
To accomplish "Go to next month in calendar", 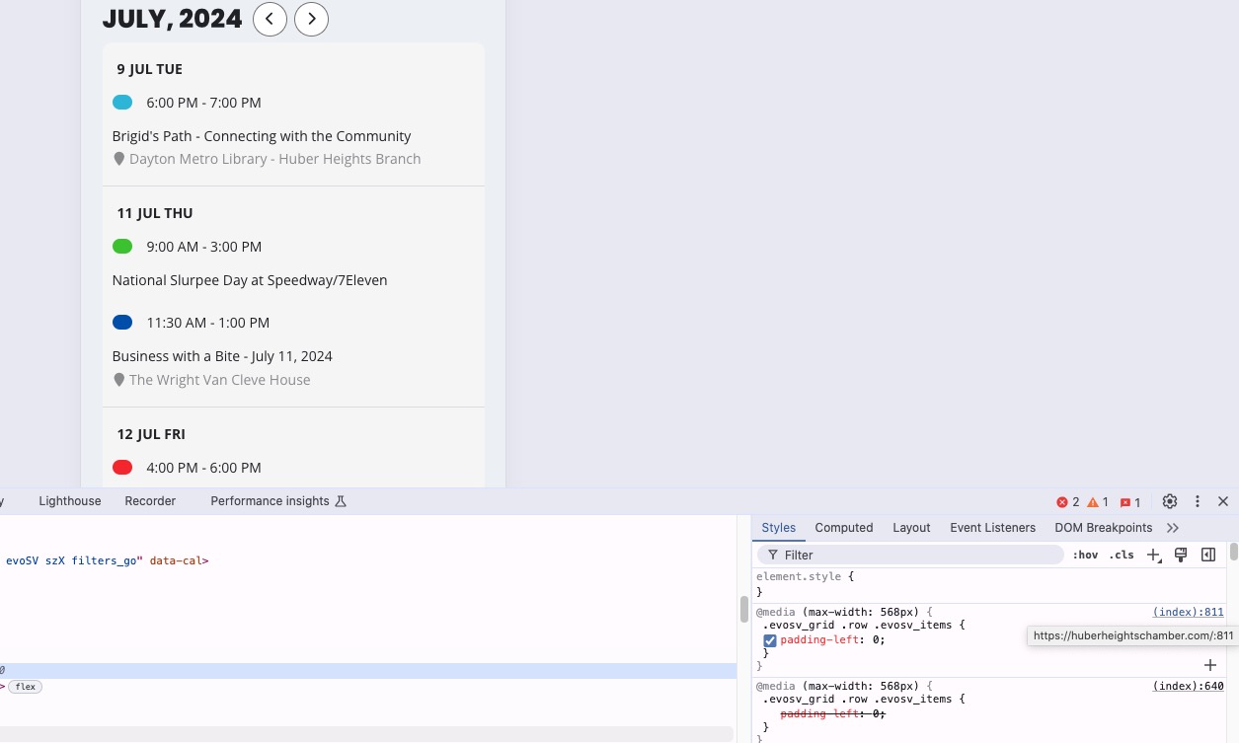I will (311, 19).
